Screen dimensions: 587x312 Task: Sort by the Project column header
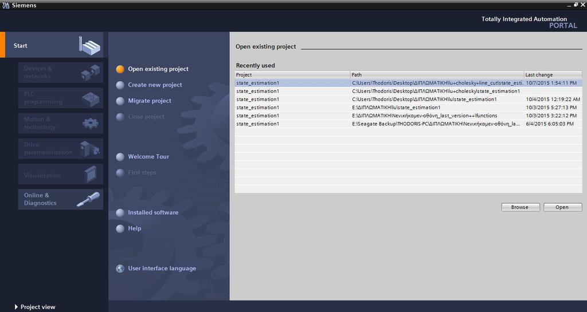click(292, 75)
